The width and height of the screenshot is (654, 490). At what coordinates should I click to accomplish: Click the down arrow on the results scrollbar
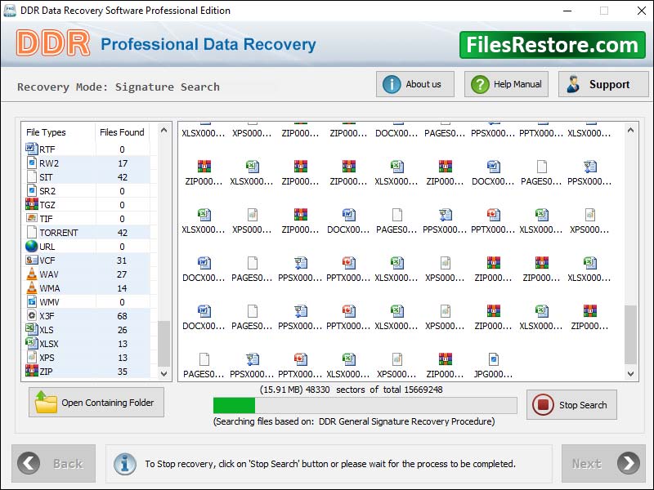[x=630, y=374]
